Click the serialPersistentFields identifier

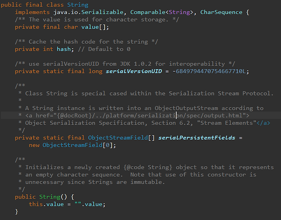[x=197, y=138]
